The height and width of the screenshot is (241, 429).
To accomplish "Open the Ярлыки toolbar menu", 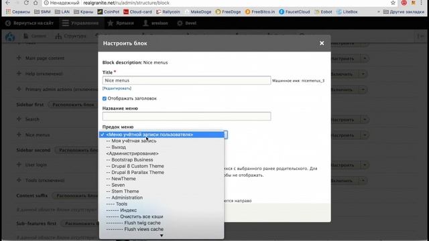I will 121,23.
